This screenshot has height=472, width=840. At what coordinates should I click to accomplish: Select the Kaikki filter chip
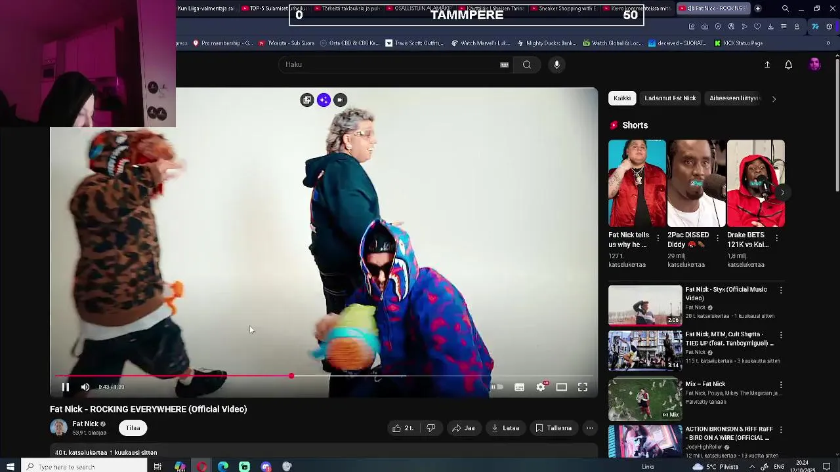622,98
